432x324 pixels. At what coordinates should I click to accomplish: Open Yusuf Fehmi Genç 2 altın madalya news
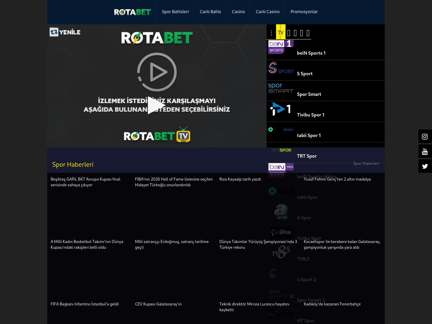tap(337, 180)
